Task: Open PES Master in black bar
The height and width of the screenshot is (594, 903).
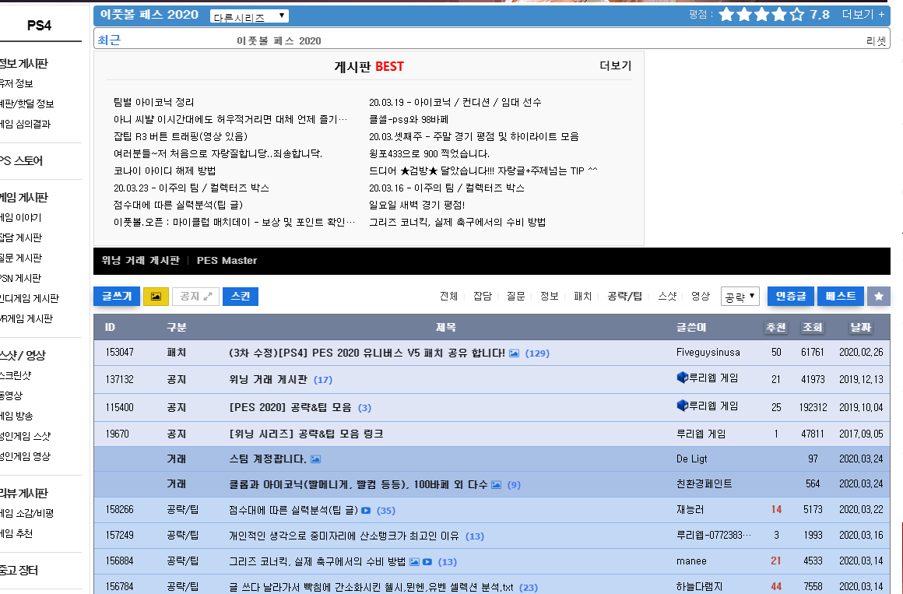Action: click(x=227, y=261)
